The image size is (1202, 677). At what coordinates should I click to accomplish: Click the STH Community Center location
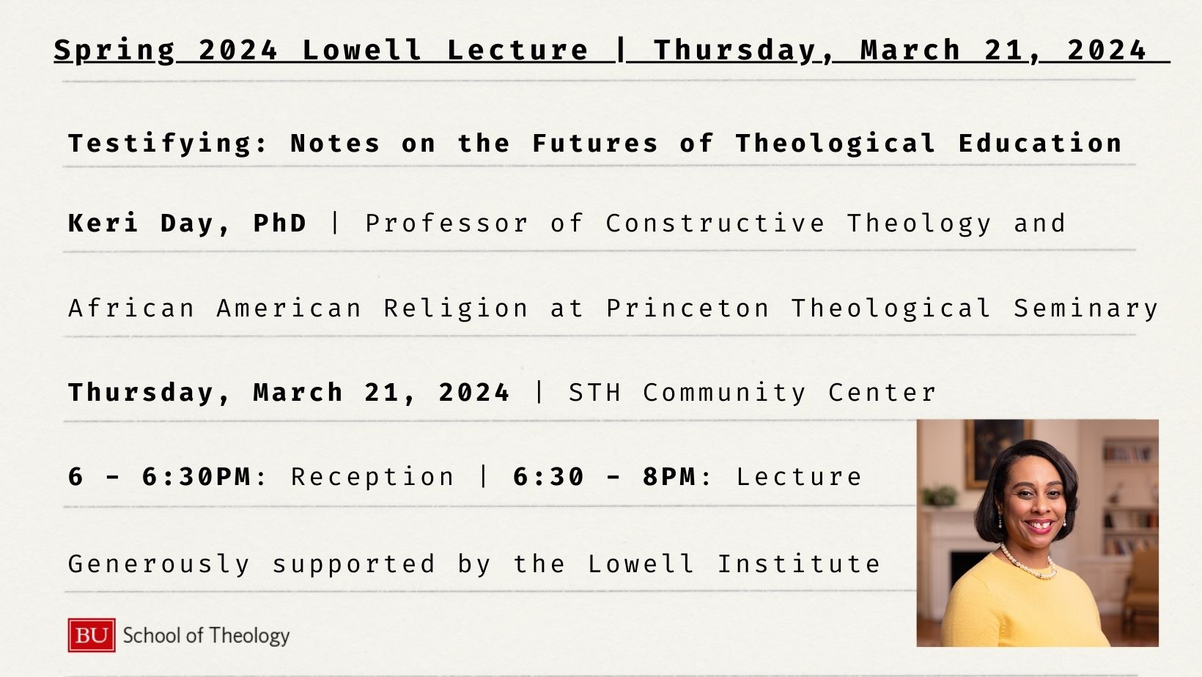pos(753,393)
